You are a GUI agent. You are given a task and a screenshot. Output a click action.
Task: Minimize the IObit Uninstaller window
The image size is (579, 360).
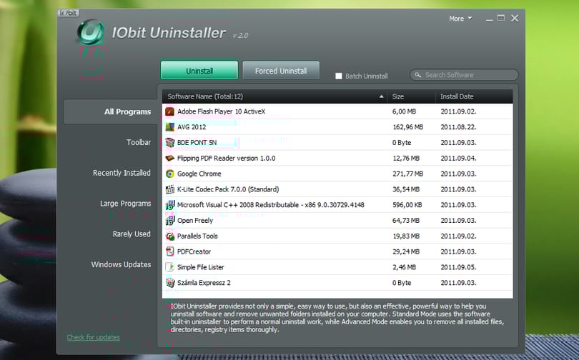click(x=489, y=19)
